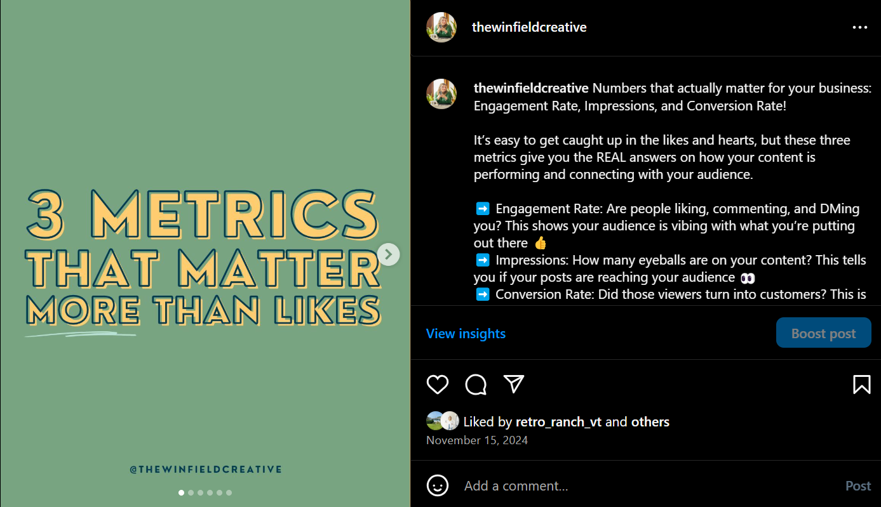Share post using paper plane icon
This screenshot has width=881, height=507.
click(x=513, y=384)
